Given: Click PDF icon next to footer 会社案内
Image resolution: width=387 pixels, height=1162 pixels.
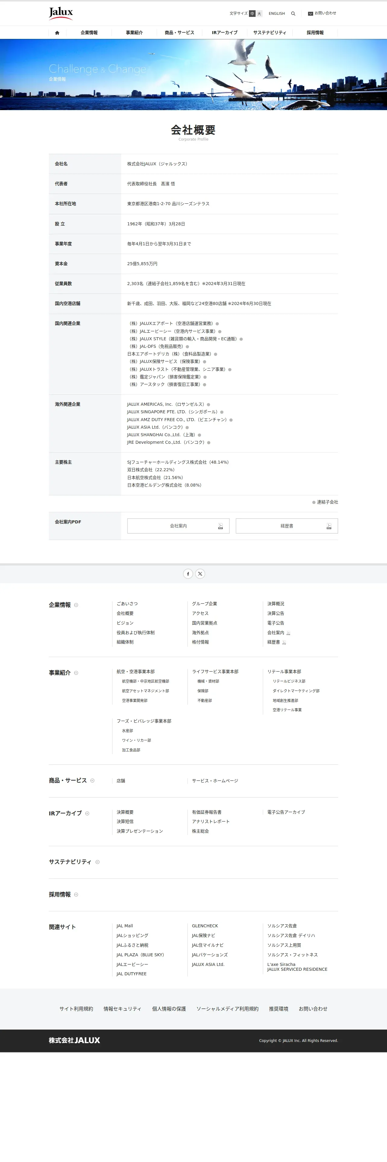Looking at the screenshot, I should pyautogui.click(x=288, y=633).
